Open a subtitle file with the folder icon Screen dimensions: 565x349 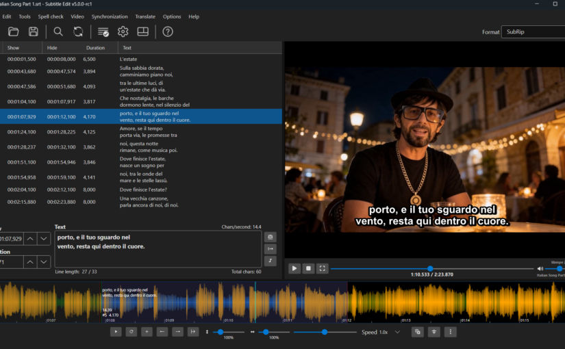click(x=13, y=31)
